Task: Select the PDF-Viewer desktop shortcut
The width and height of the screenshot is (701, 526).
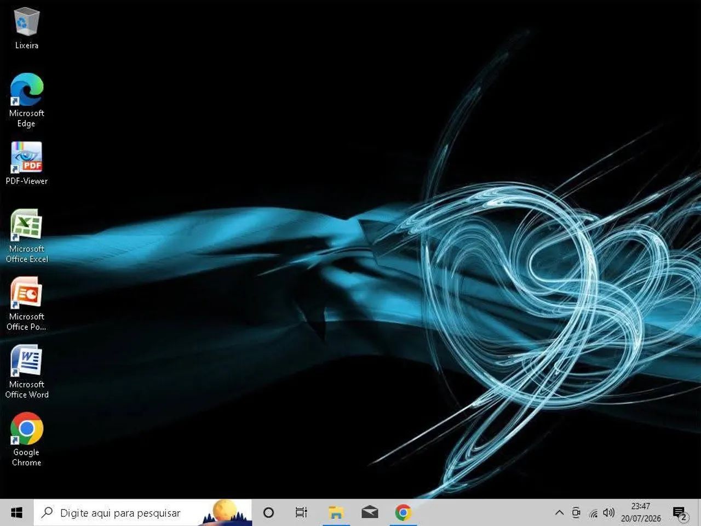Action: (26, 163)
